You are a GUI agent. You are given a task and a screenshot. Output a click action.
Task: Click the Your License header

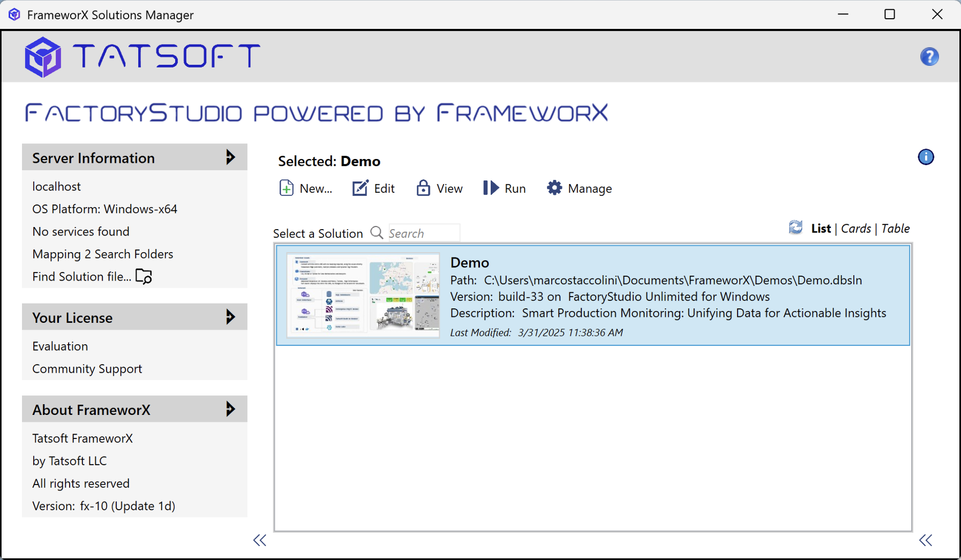point(134,317)
